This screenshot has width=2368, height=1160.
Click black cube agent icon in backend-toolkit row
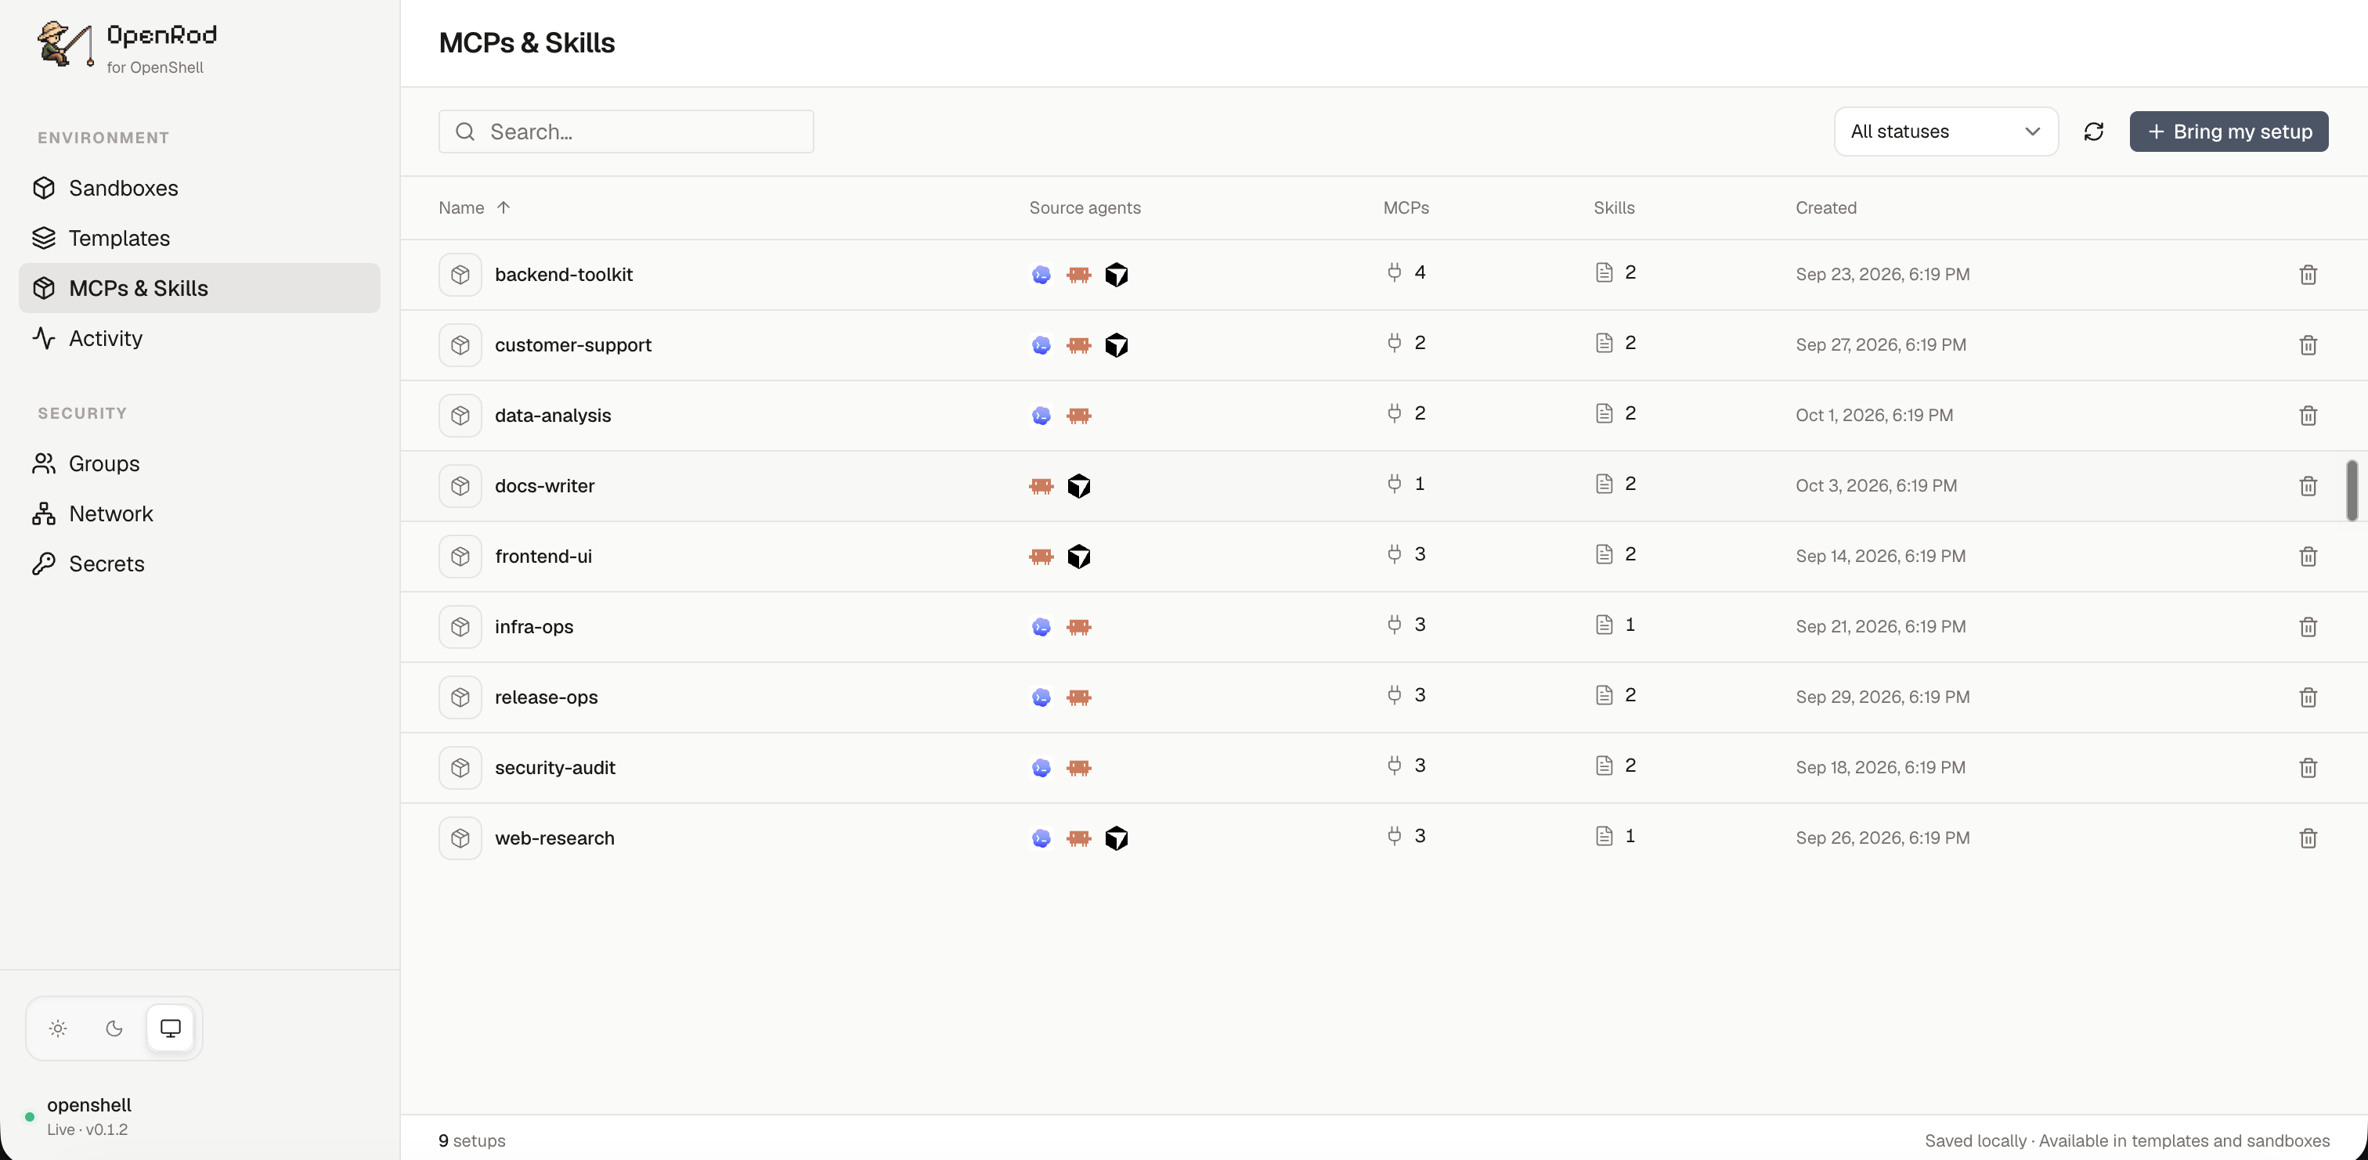pyautogui.click(x=1116, y=275)
